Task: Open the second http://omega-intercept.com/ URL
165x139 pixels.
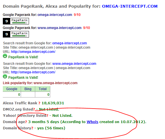Action: [33, 72]
